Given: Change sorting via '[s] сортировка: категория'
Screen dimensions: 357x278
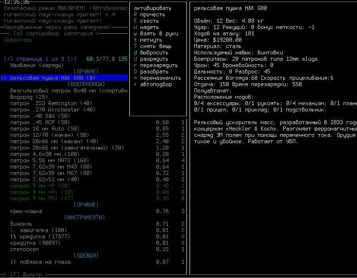Looking at the screenshot, I should pos(53,34).
